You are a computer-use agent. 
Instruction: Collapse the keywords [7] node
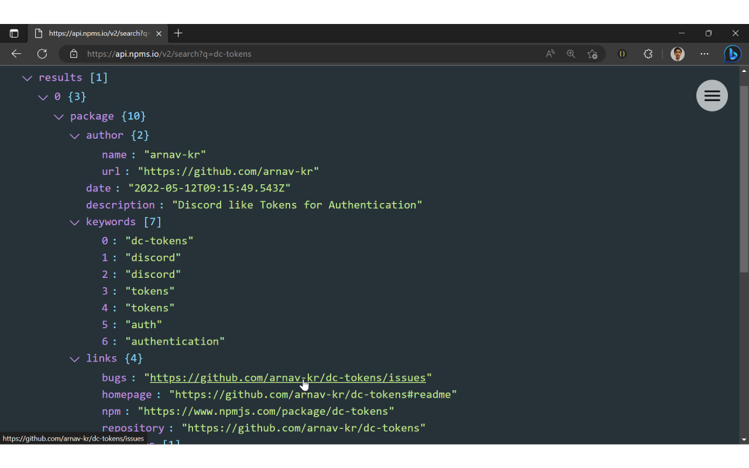(x=74, y=223)
